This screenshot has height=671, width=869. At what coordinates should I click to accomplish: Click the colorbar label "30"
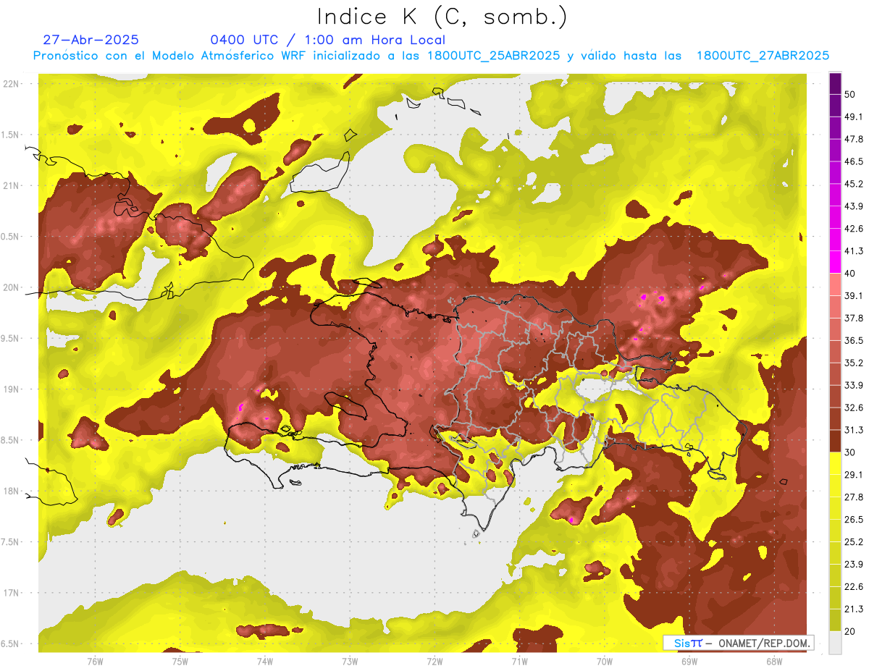coord(850,452)
